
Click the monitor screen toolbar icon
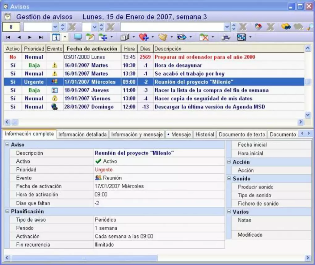point(78,37)
